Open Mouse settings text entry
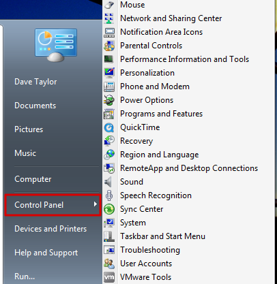 pyautogui.click(x=132, y=5)
